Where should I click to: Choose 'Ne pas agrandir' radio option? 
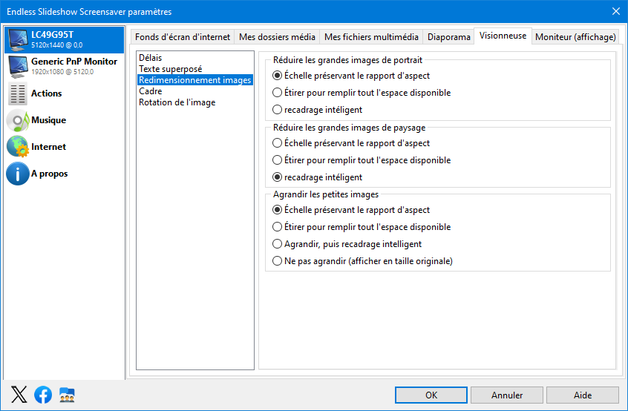[277, 261]
